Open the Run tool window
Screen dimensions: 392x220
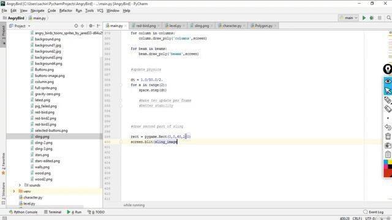coord(74,212)
